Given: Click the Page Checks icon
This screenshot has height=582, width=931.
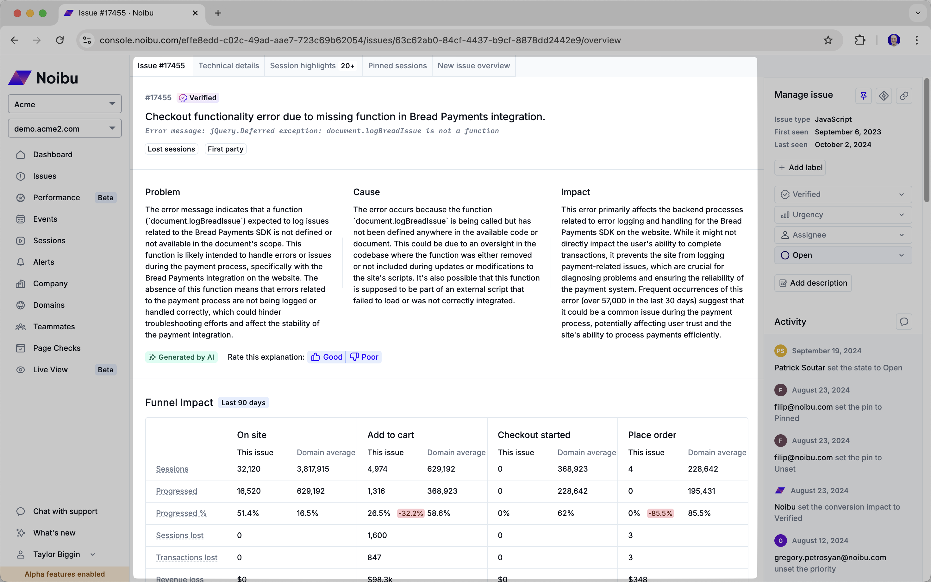Looking at the screenshot, I should 21,348.
